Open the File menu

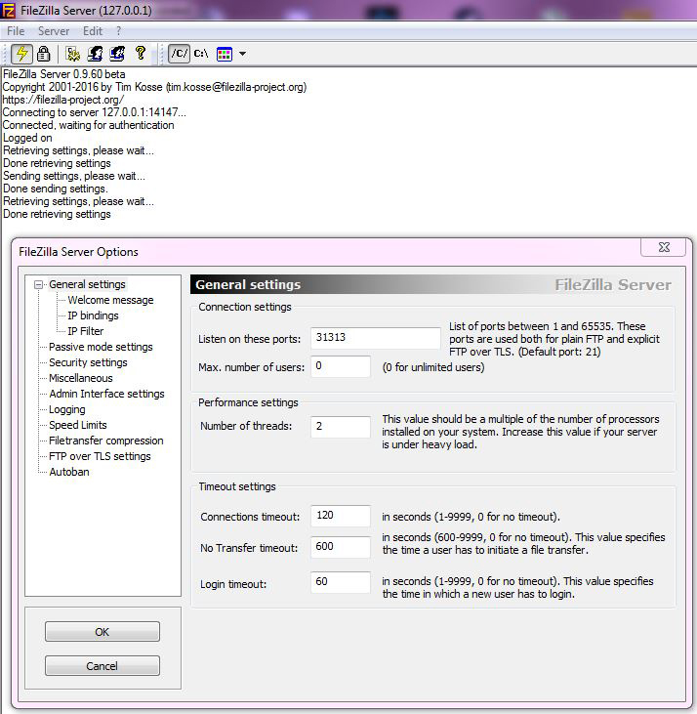[16, 31]
